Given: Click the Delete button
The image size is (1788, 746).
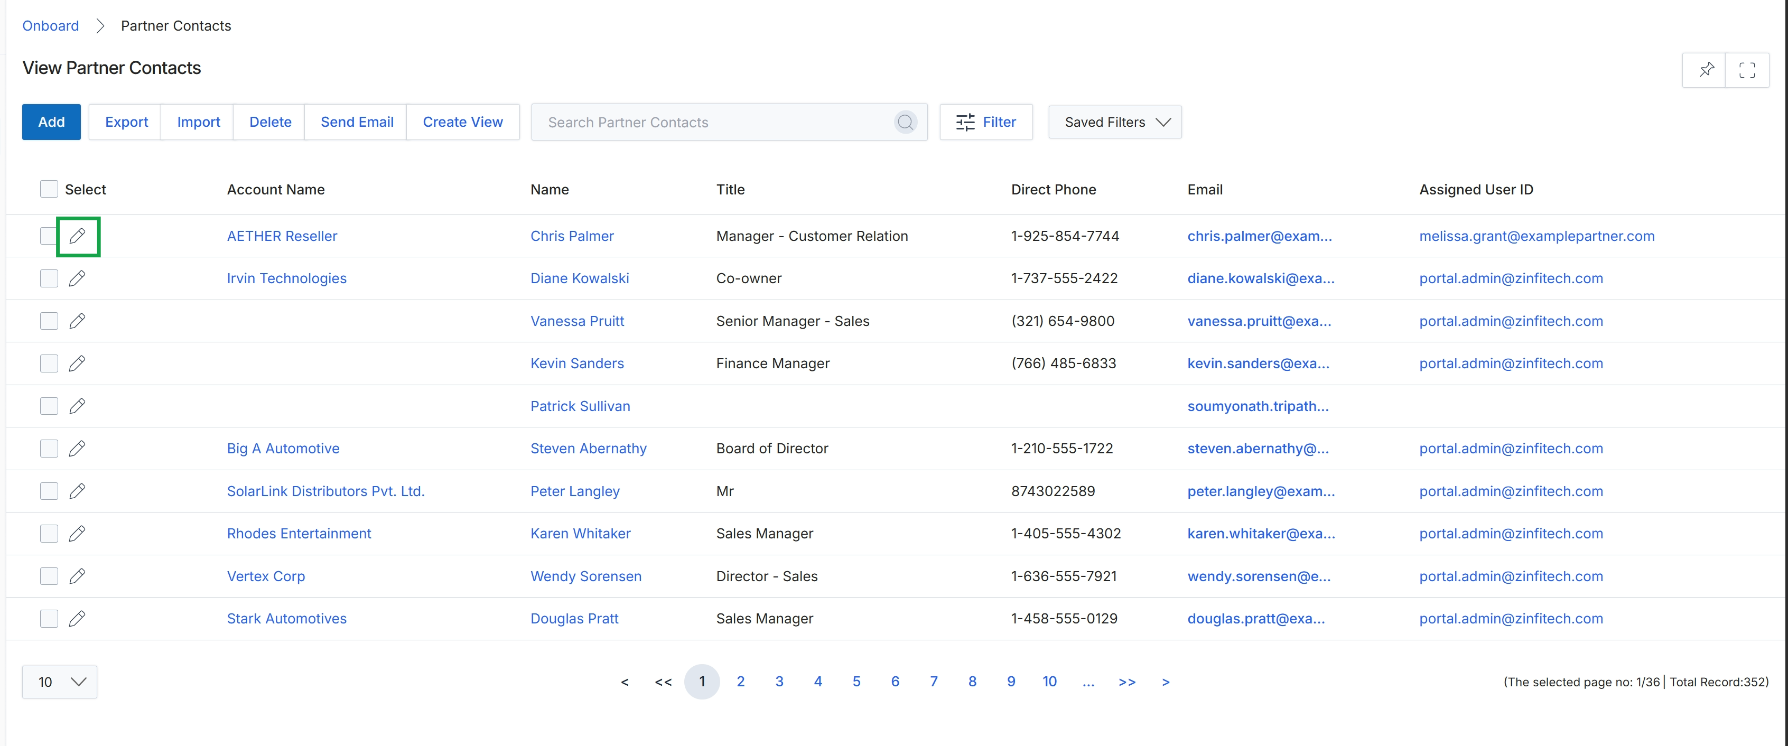Looking at the screenshot, I should click(270, 122).
